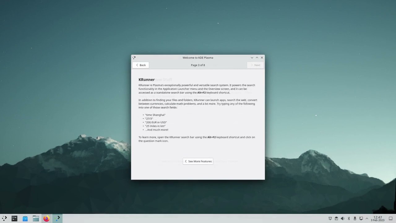This screenshot has width=396, height=223.
Task: Click the Show Desktop button
Action: pos(391,219)
